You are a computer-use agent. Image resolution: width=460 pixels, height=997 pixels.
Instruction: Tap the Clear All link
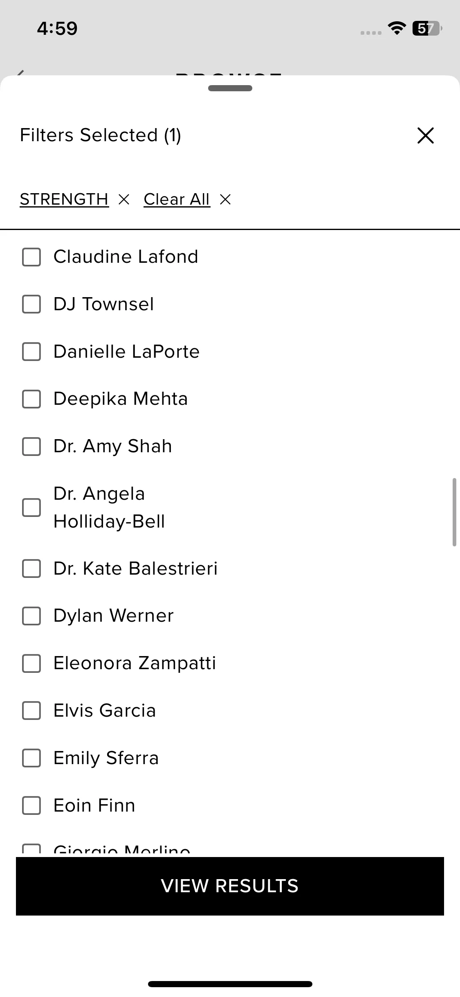(177, 200)
